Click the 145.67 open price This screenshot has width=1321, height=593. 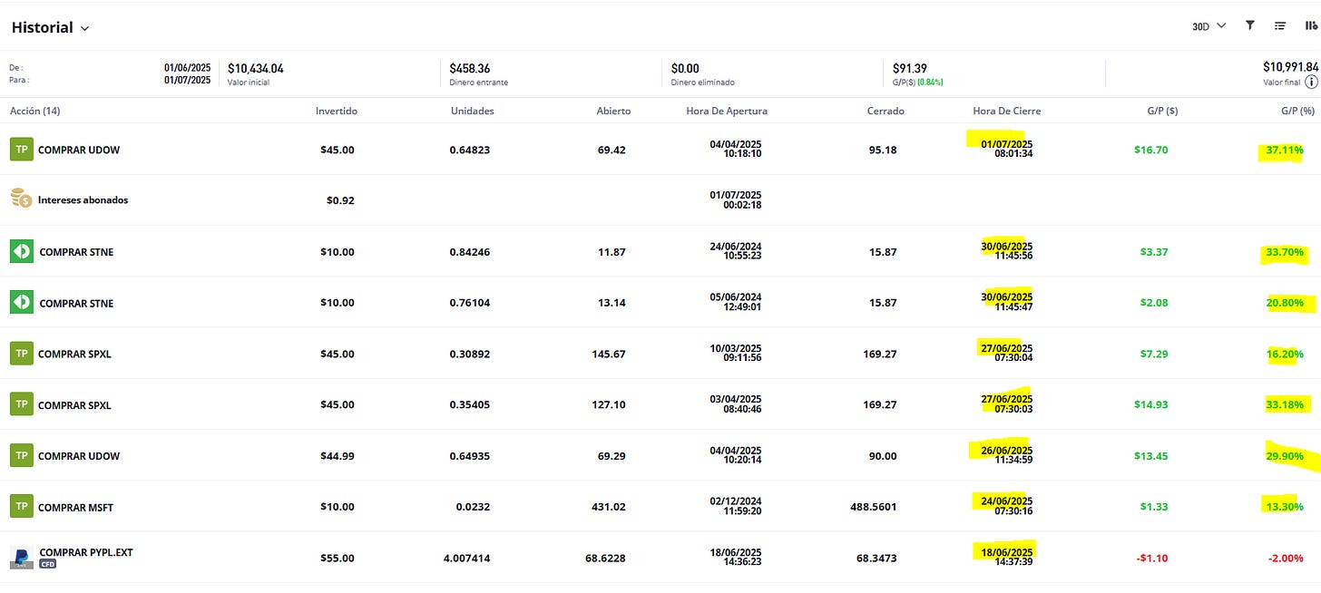click(608, 354)
